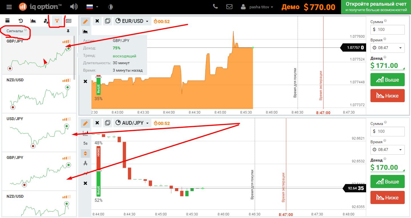Viewport: 411px width, 218px height.
Task: Click the 00:52 timer on EUR/USD chart
Action: coord(162,21)
